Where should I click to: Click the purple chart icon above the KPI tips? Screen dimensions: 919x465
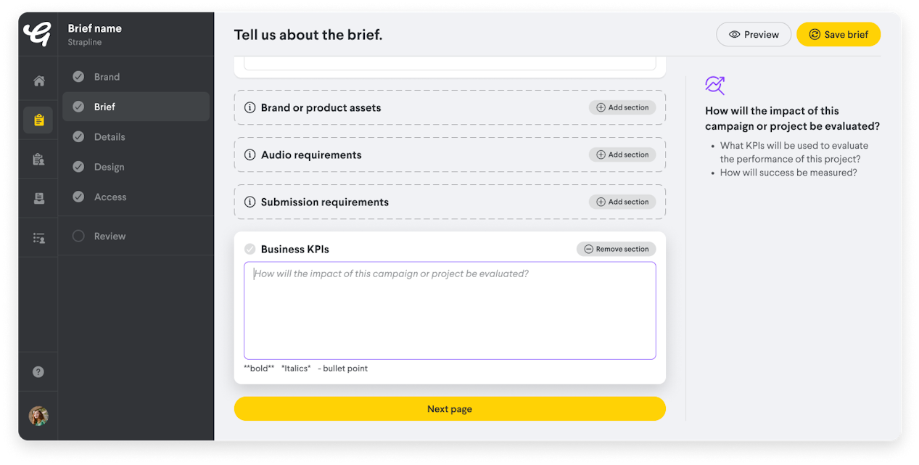click(715, 86)
